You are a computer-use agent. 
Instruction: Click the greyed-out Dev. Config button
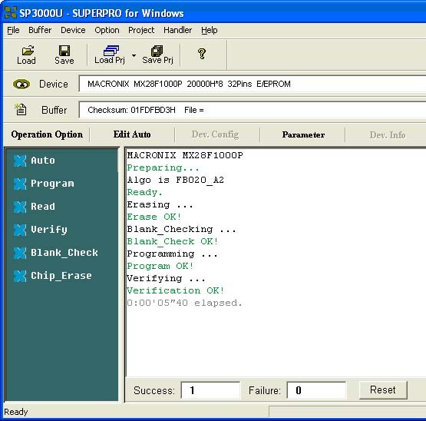click(216, 134)
